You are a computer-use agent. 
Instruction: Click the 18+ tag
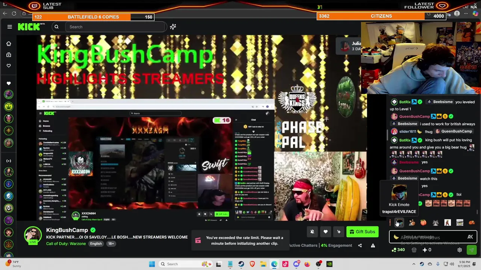tap(111, 243)
